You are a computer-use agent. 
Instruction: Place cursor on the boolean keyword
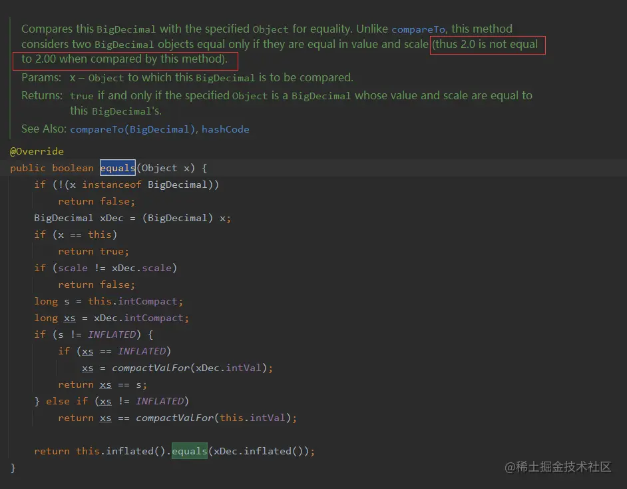coord(73,168)
